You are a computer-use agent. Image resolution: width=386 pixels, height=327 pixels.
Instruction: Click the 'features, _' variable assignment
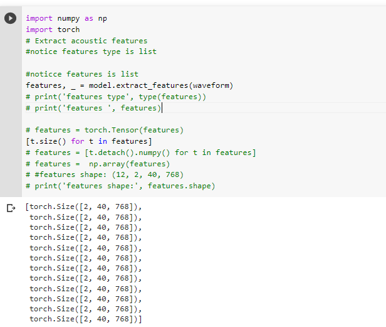pos(45,85)
